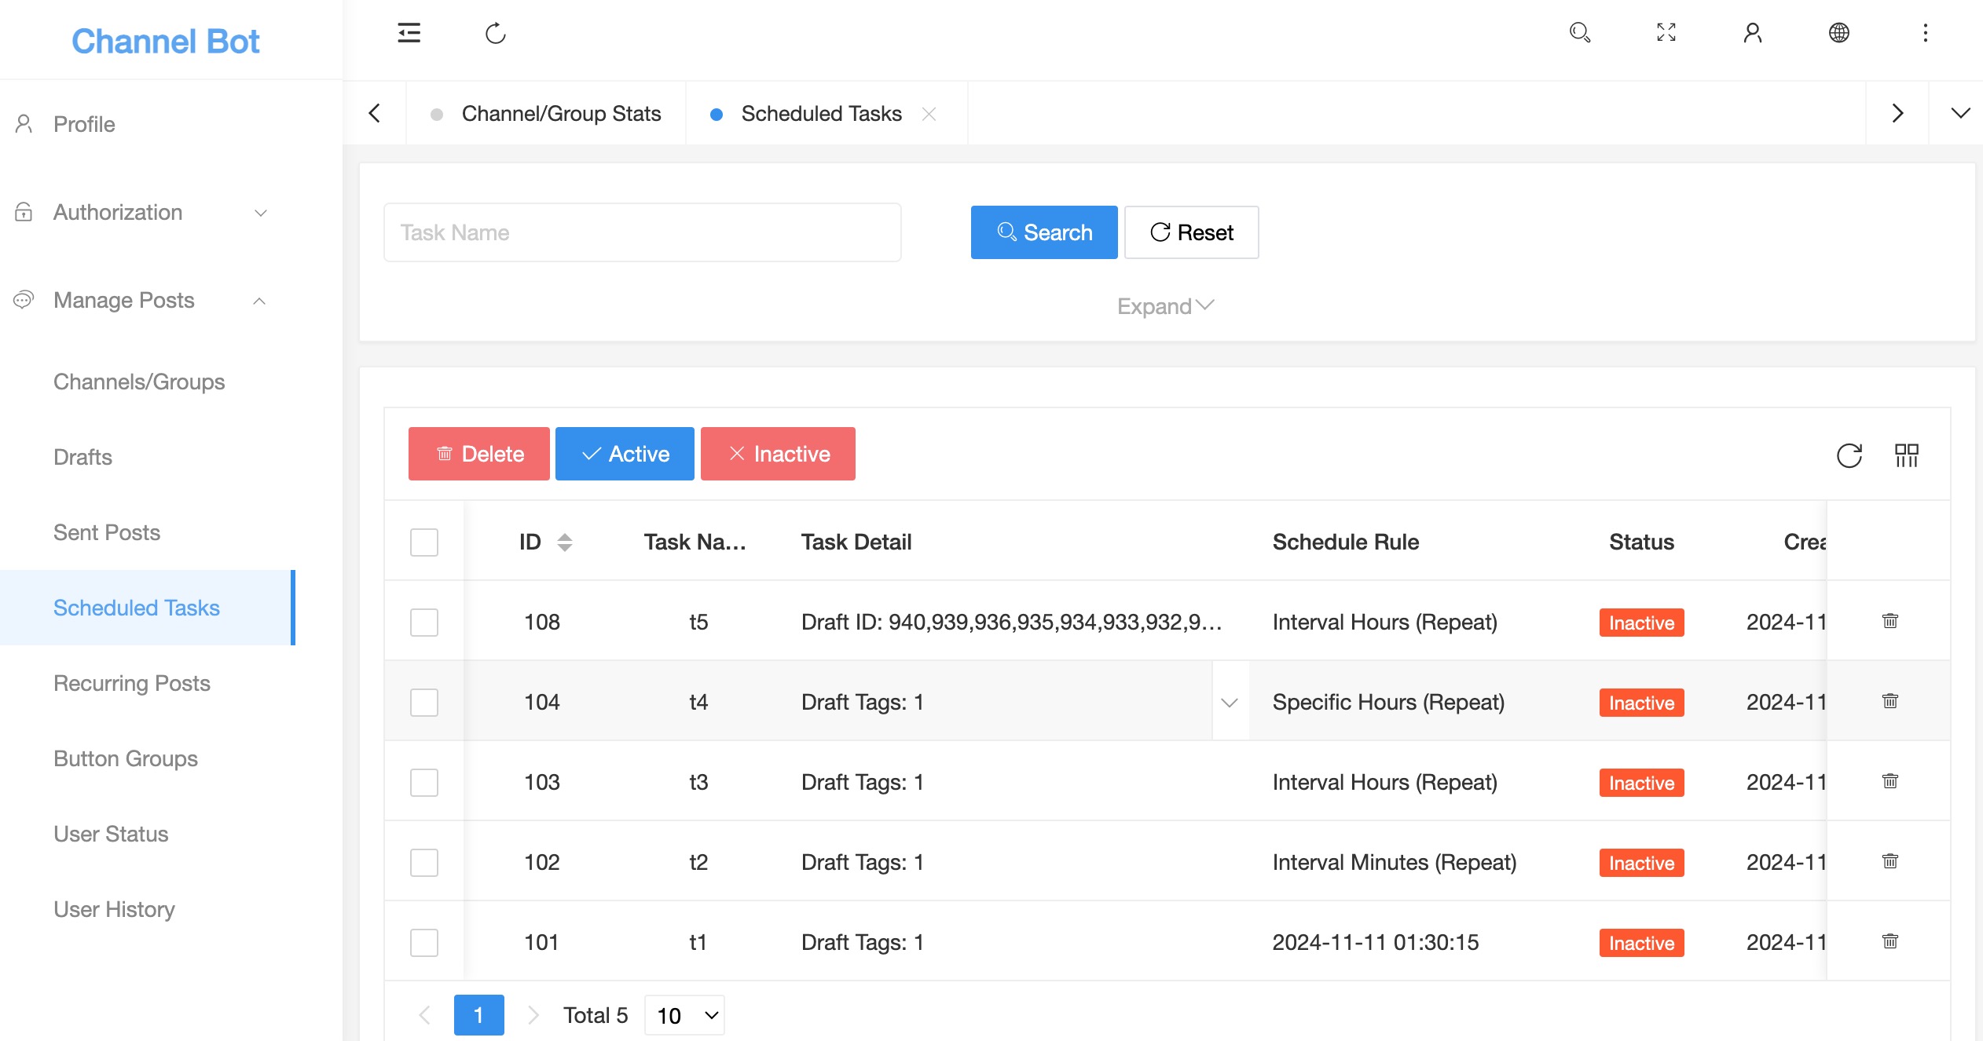
Task: Delete task 104 with trash icon
Action: (x=1890, y=701)
